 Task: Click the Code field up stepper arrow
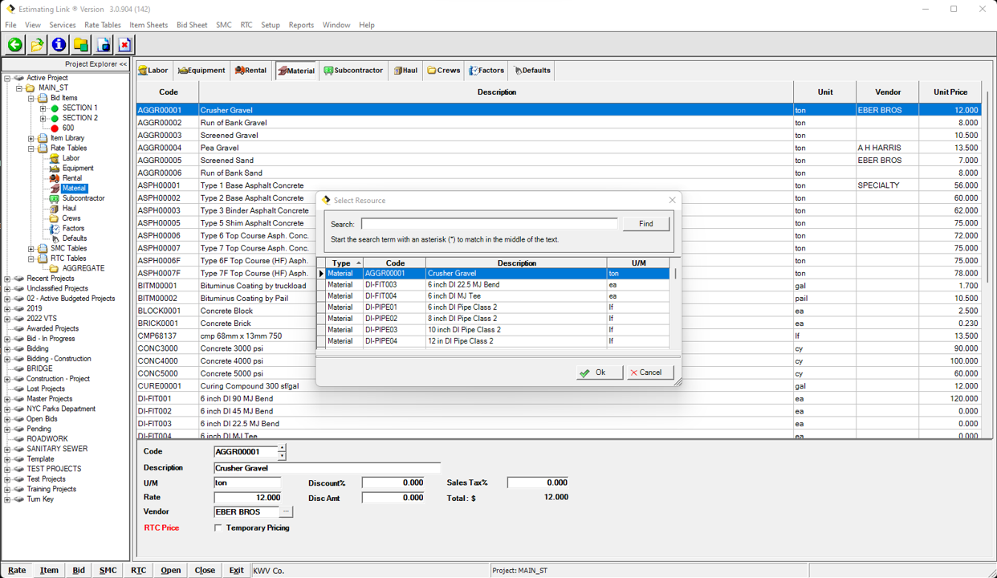(280, 448)
